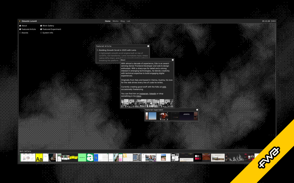Screen dimensions: 294x183
Task: Click the inbox link
Action: pos(139,96)
